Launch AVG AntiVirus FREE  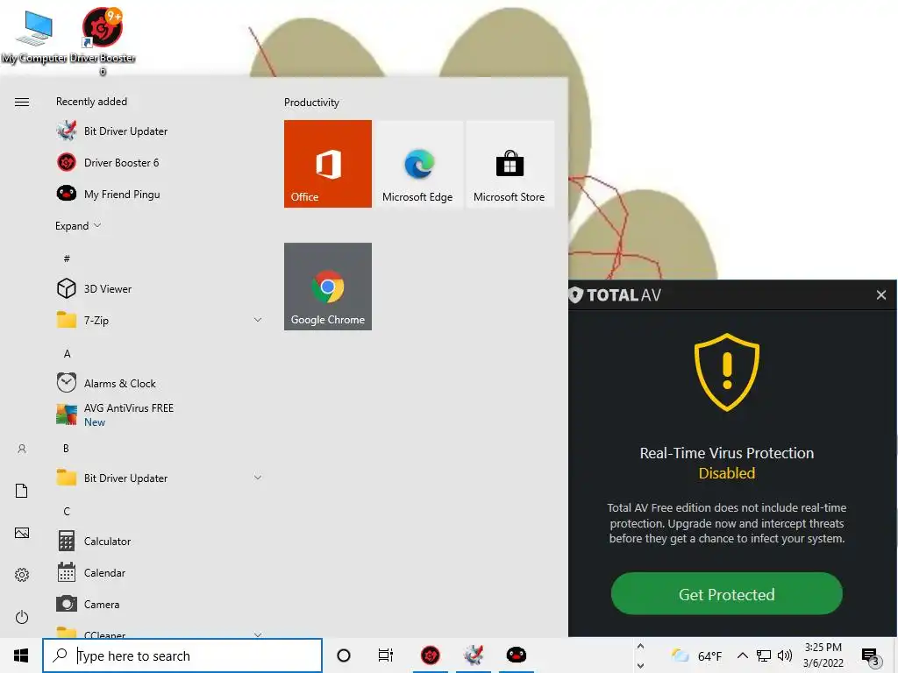click(159, 414)
